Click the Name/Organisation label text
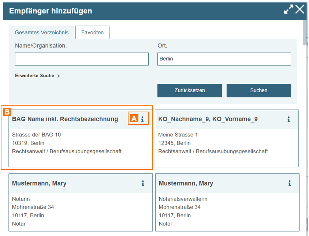The image size is (309, 236). coord(41,46)
